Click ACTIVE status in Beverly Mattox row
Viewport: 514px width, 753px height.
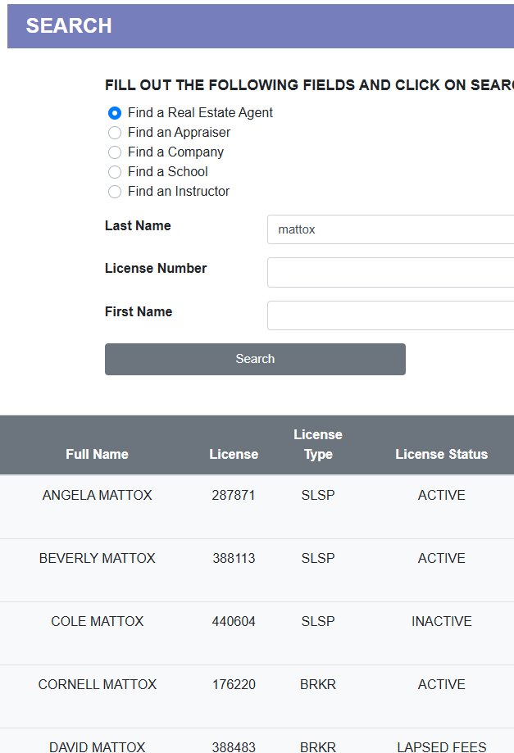(442, 558)
